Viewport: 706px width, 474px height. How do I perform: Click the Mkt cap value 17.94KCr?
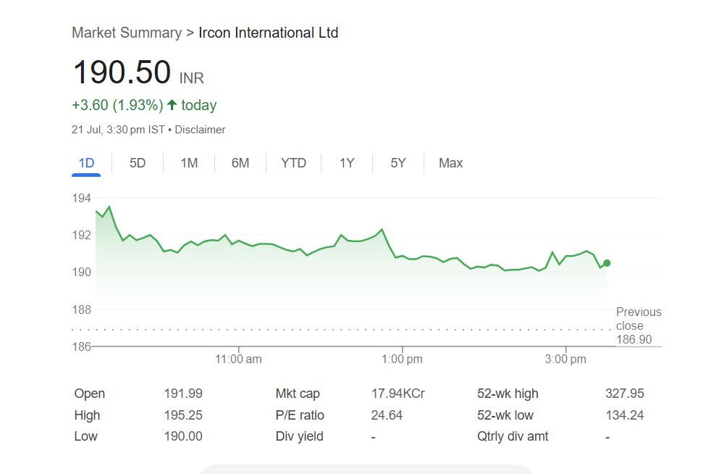[398, 394]
